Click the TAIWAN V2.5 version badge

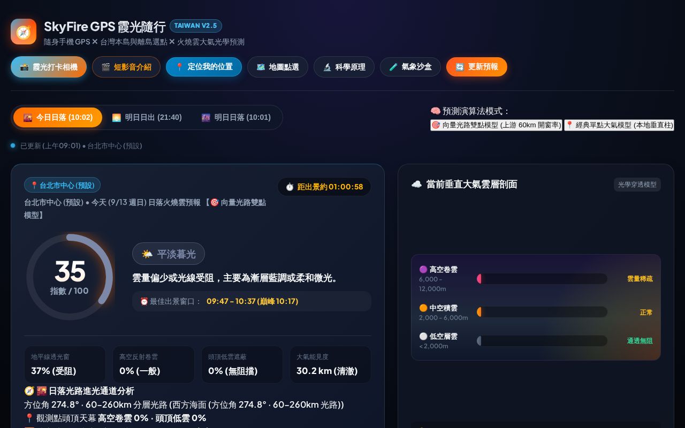click(196, 26)
